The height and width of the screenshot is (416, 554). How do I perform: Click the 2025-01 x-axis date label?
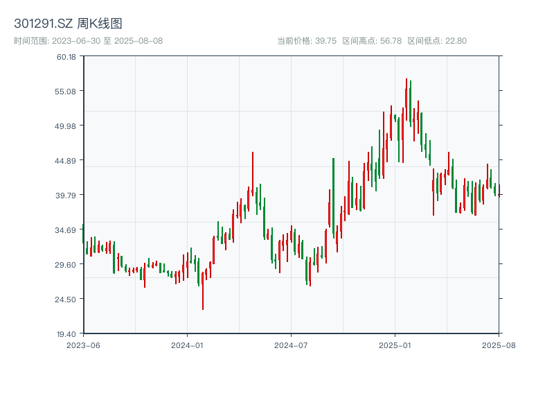395,344
